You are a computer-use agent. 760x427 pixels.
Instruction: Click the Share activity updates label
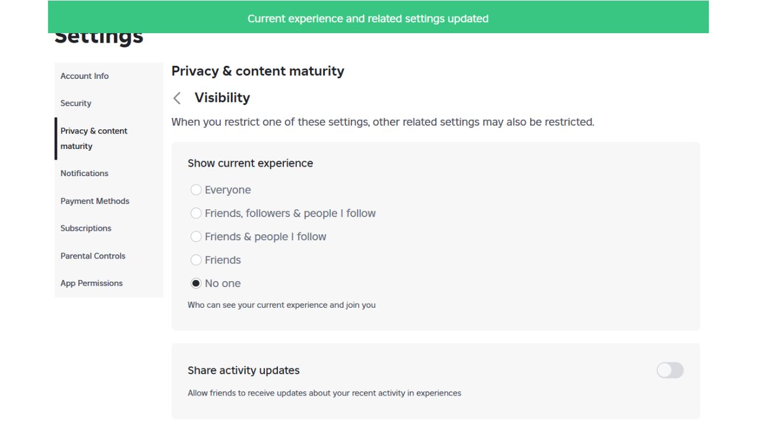click(243, 371)
